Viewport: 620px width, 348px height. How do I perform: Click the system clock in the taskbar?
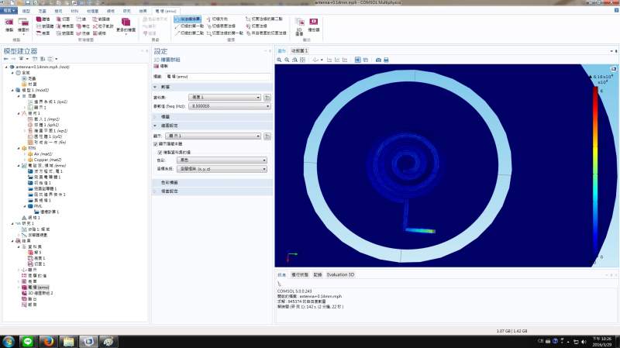(x=602, y=342)
